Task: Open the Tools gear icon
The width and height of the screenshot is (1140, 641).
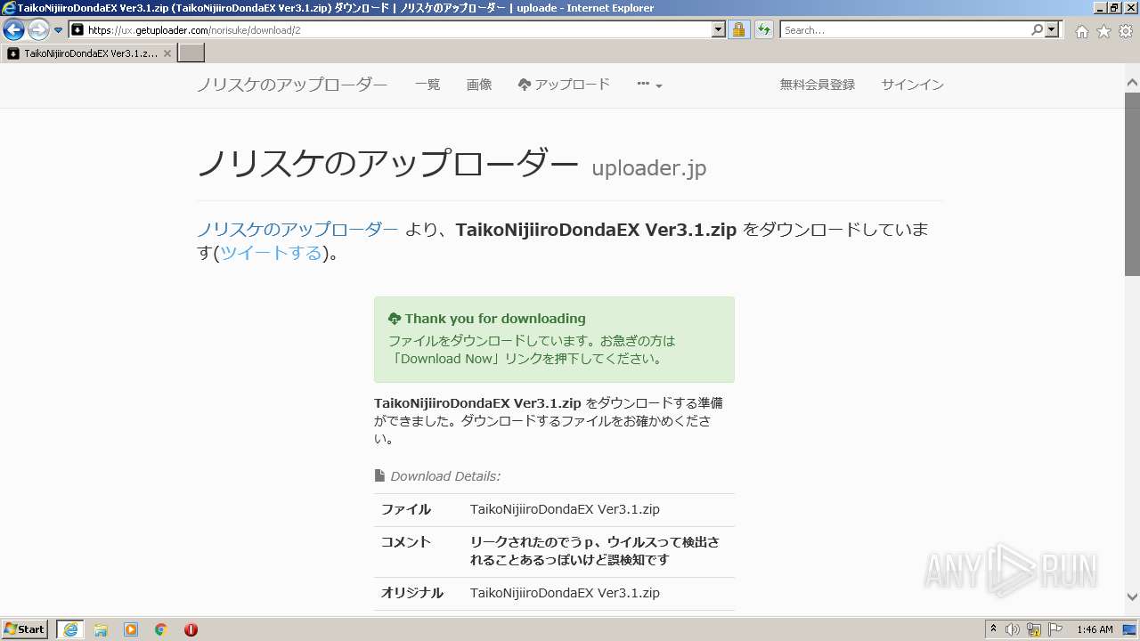Action: (x=1126, y=31)
